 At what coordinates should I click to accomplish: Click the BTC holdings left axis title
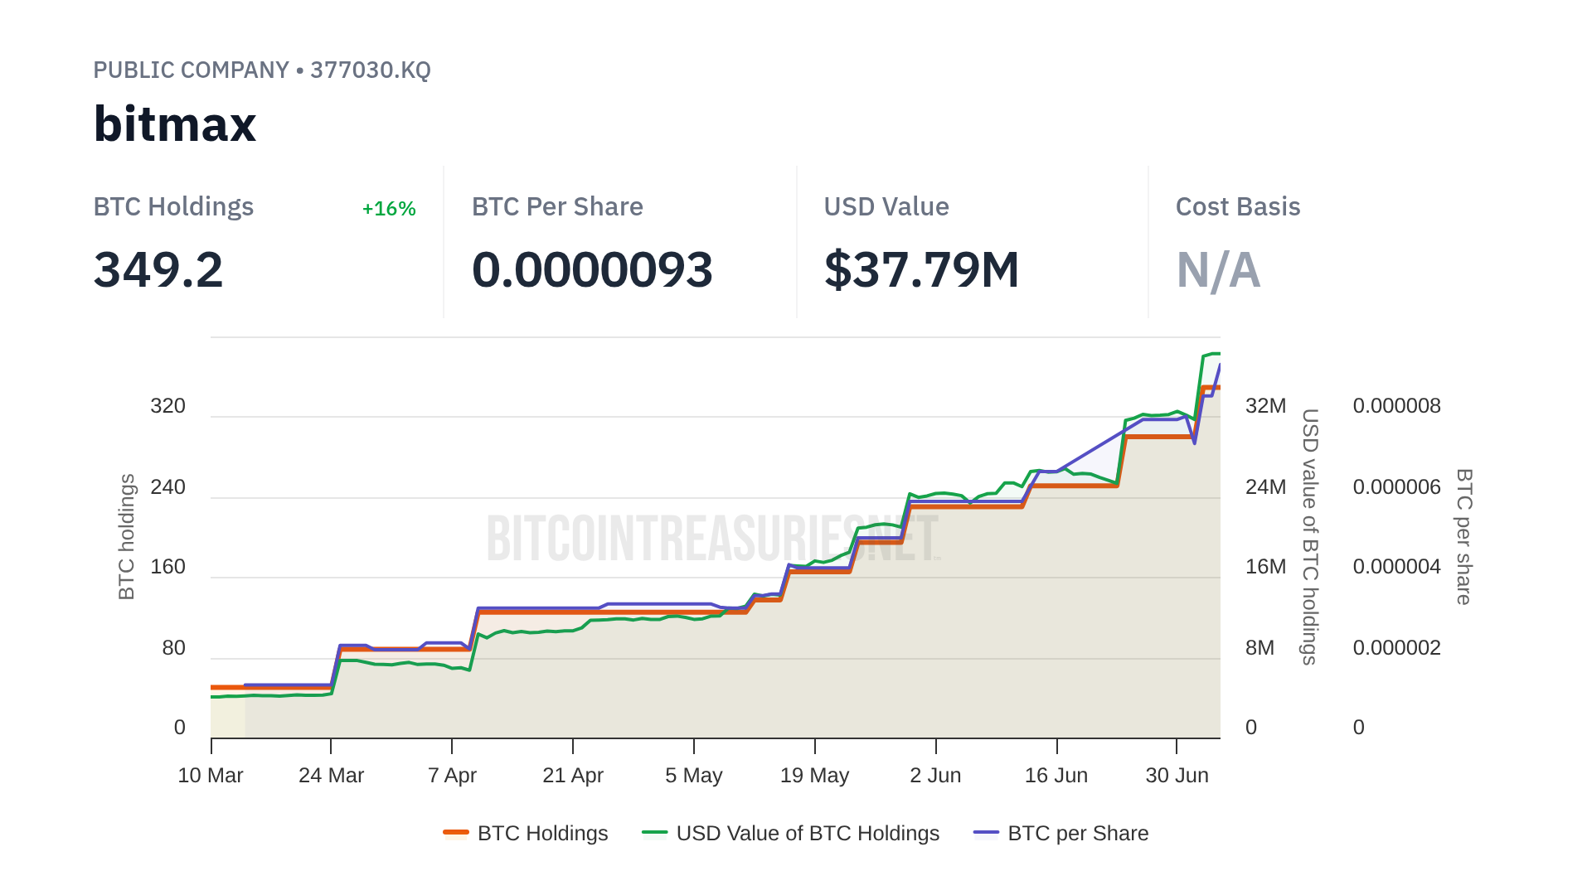[x=126, y=536]
